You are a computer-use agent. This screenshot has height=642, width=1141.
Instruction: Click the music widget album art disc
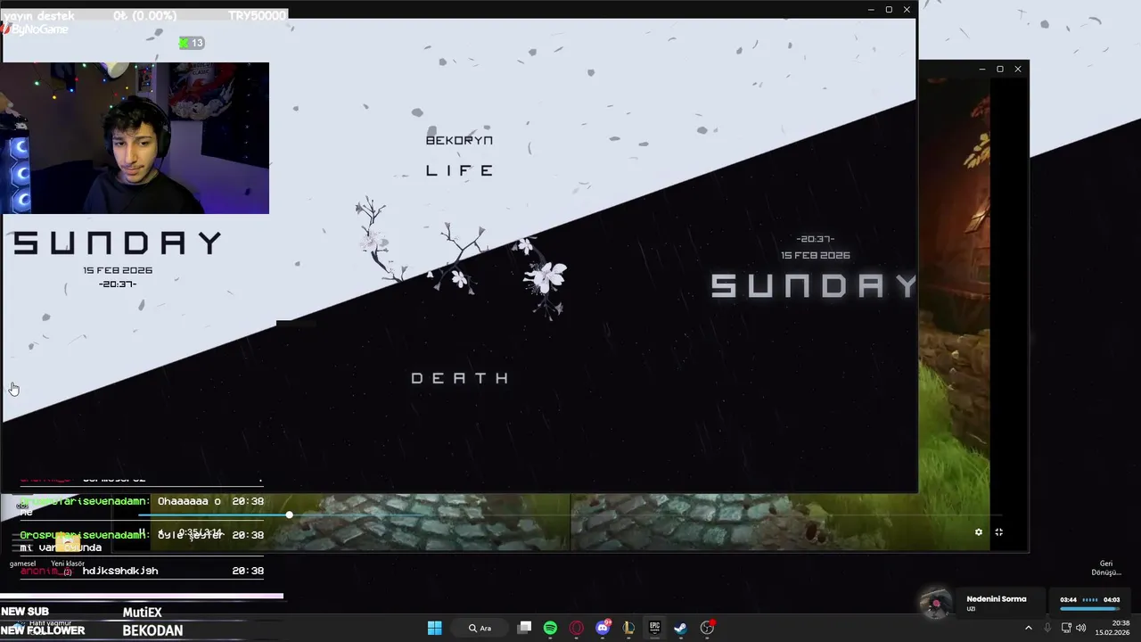click(x=935, y=605)
